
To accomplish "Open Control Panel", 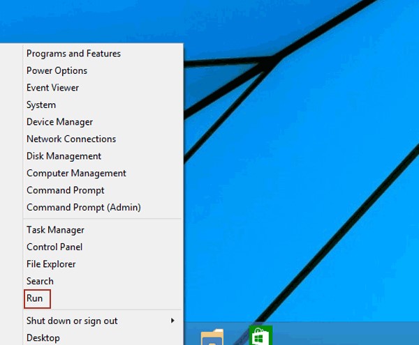I will coord(54,247).
